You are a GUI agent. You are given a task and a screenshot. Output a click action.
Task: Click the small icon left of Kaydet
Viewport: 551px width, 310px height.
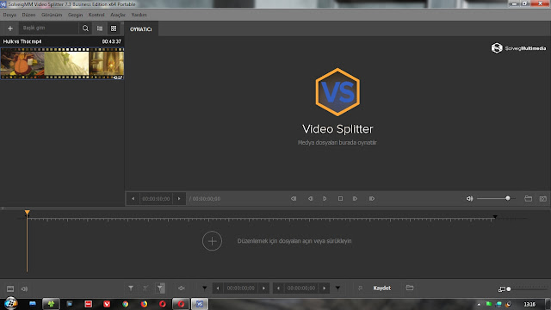pyautogui.click(x=360, y=288)
